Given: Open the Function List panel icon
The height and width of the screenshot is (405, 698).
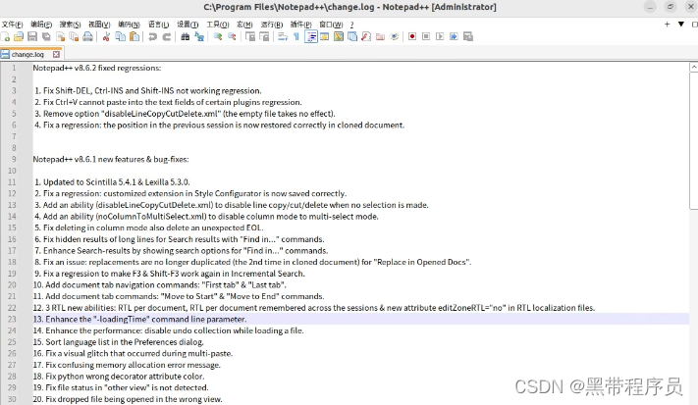Looking at the screenshot, I should pyautogui.click(x=366, y=37).
